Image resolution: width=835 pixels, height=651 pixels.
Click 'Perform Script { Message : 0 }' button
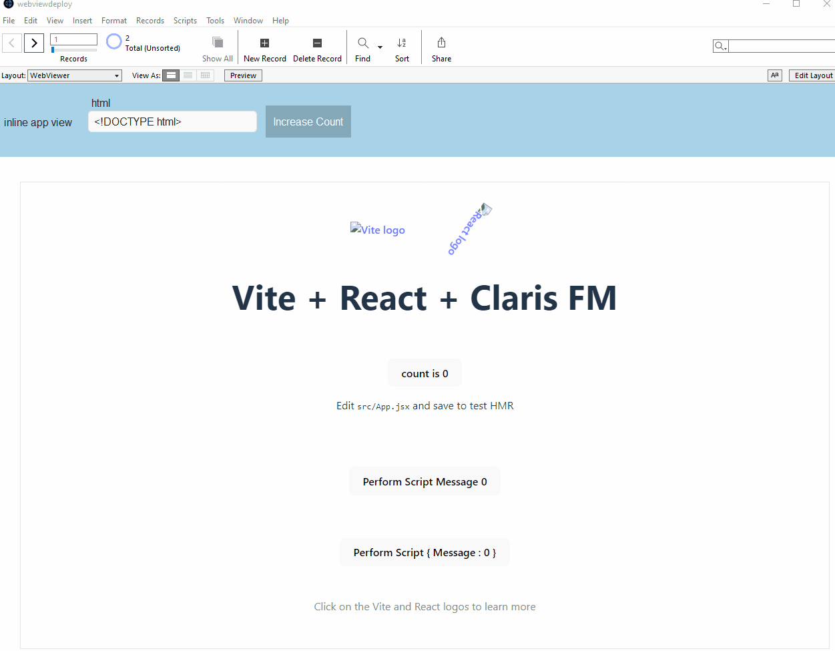[425, 552]
